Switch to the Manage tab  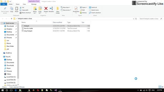34,4
